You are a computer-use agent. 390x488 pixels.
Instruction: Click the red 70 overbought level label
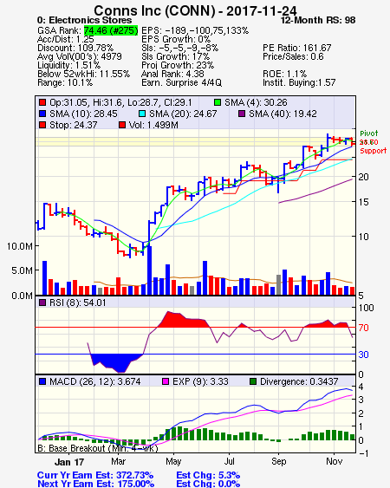(364, 328)
